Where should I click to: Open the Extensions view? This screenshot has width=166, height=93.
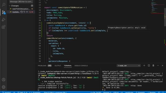tap(4, 27)
